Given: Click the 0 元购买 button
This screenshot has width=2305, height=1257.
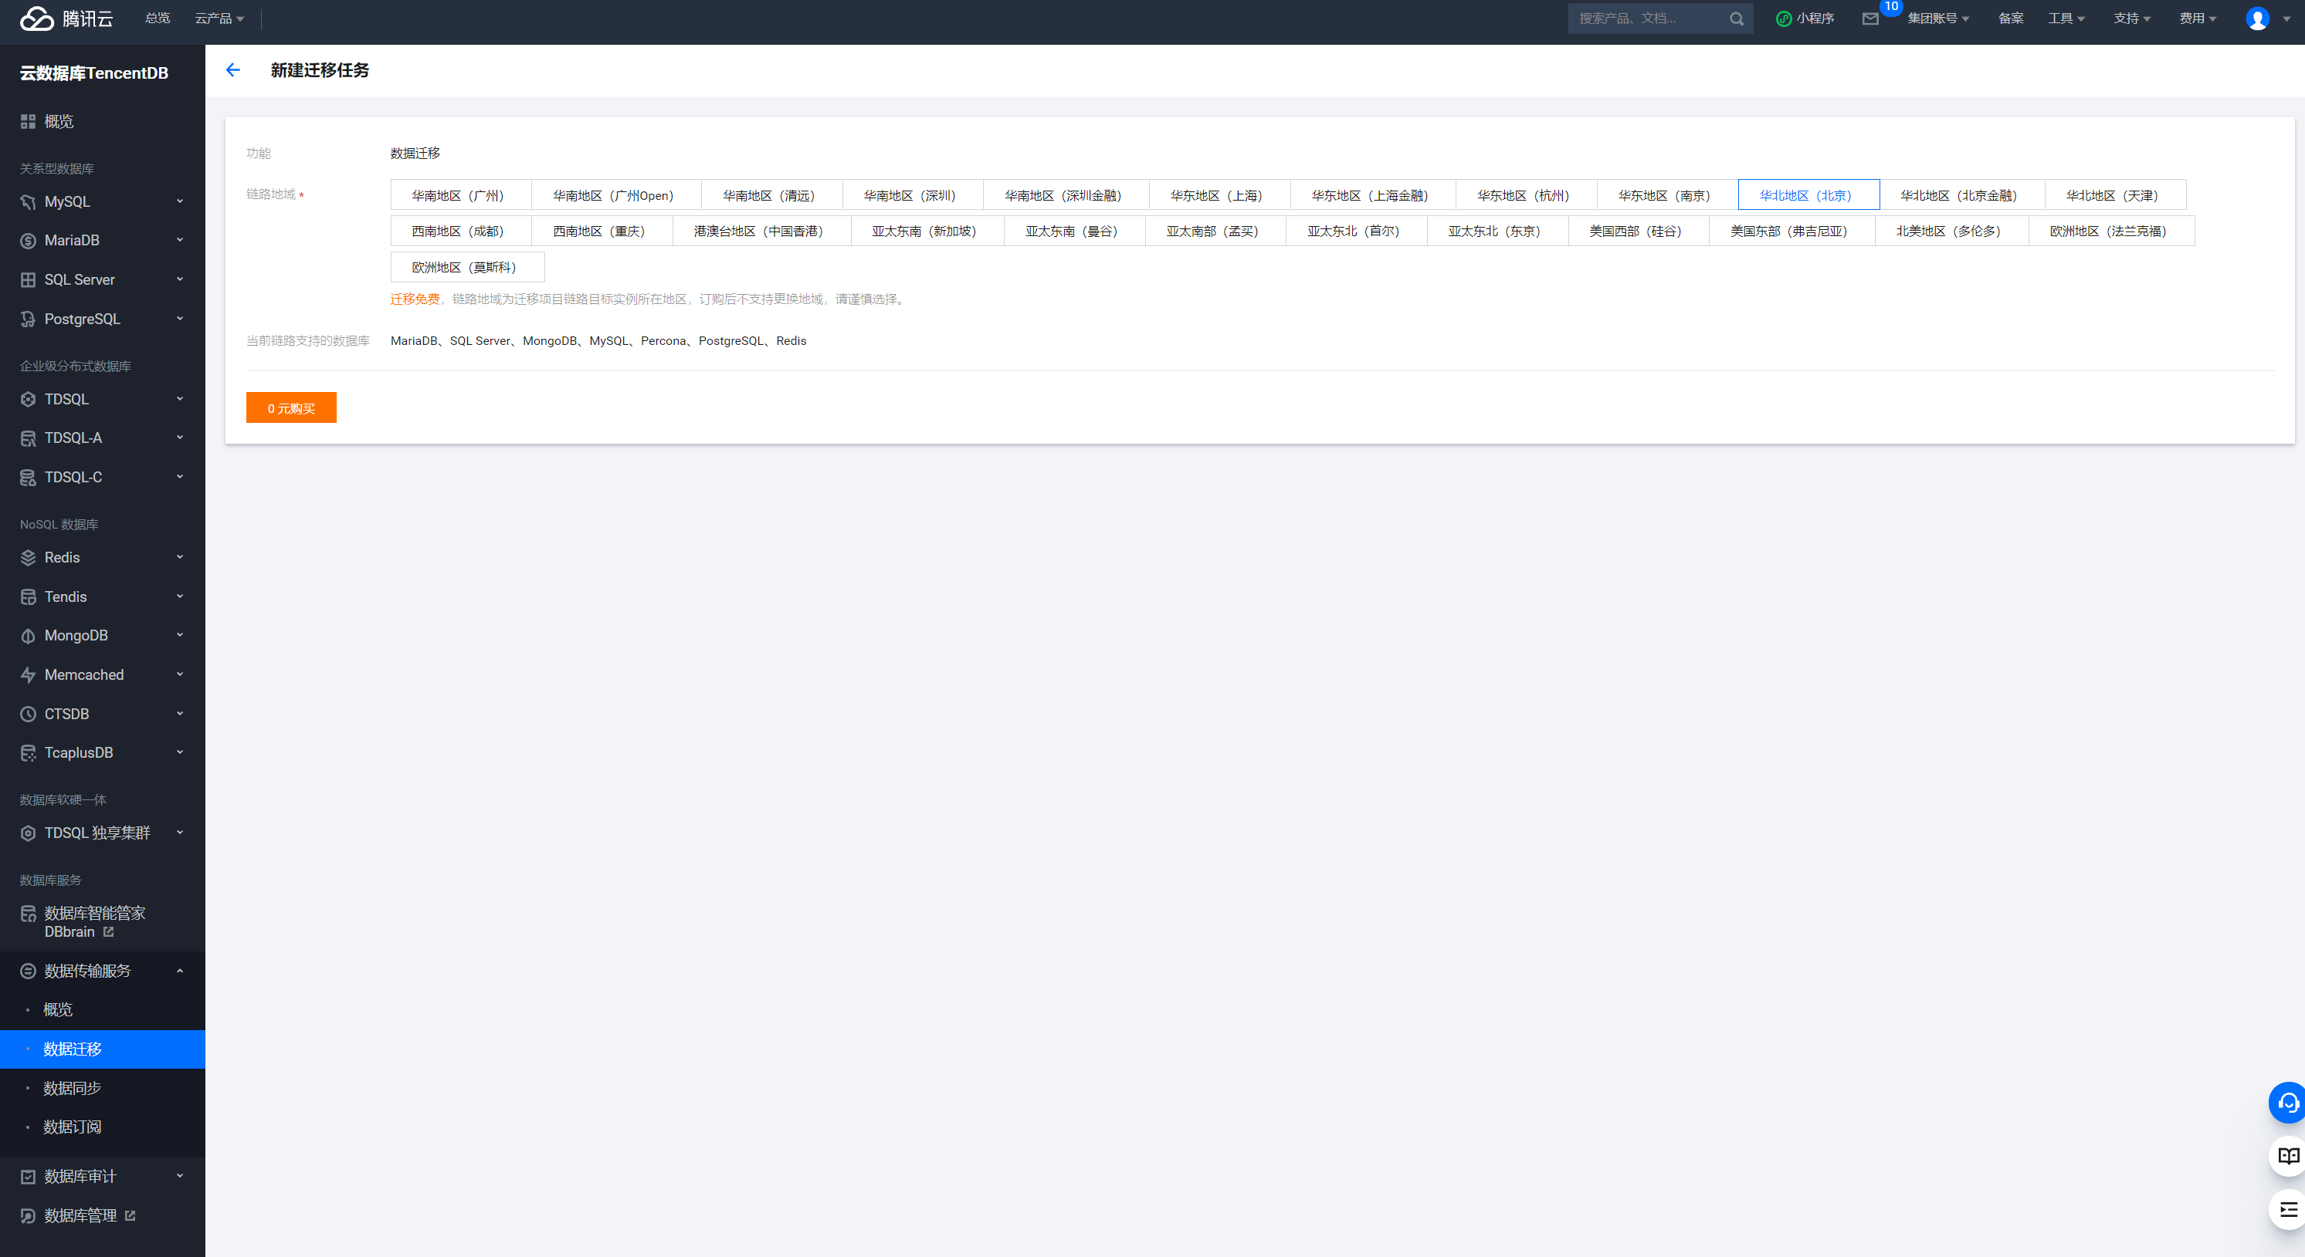Looking at the screenshot, I should [x=291, y=407].
